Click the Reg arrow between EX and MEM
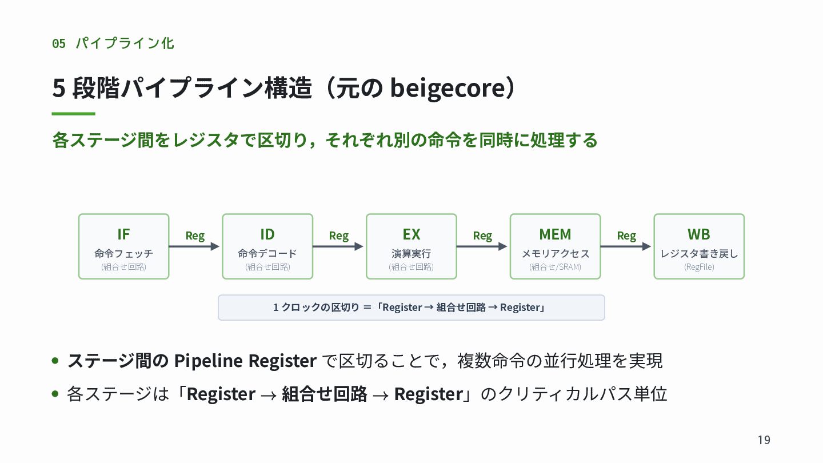This screenshot has width=823, height=463. 483,242
